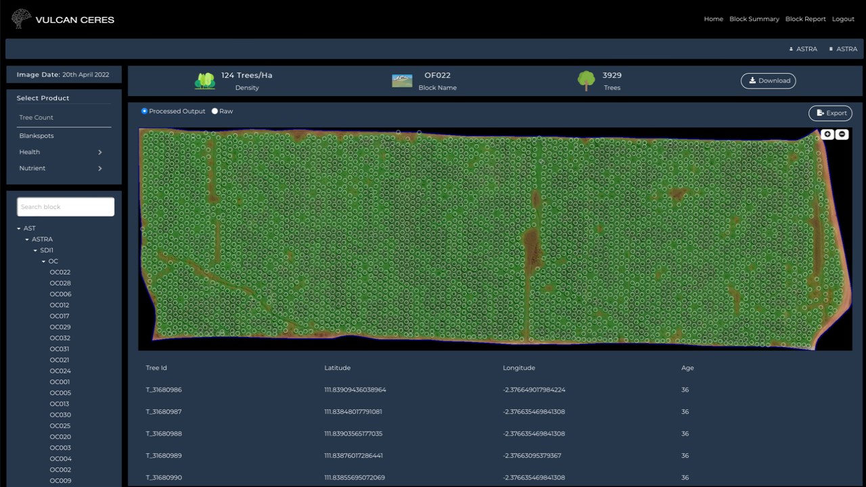
Task: Open Block Report in the top navigation
Action: (805, 19)
